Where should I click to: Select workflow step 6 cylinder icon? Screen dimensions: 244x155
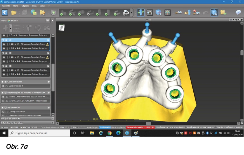point(108,13)
